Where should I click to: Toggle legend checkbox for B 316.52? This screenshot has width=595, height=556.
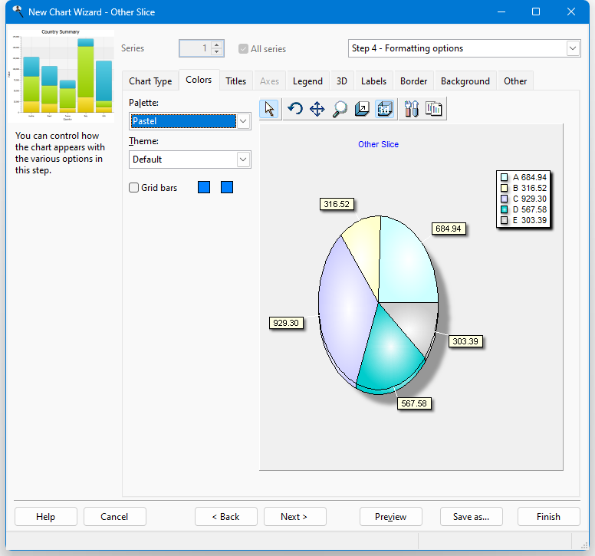click(x=504, y=188)
